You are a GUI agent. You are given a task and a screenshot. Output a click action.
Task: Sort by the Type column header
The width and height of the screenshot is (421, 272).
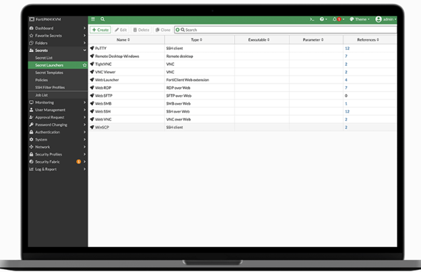196,40
